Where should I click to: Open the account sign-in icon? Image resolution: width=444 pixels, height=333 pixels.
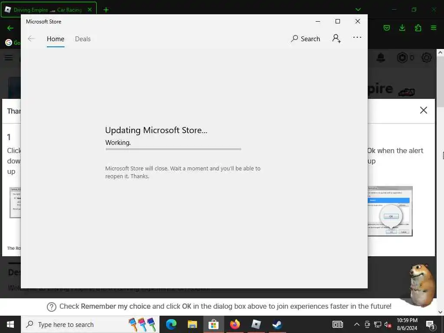tap(336, 39)
